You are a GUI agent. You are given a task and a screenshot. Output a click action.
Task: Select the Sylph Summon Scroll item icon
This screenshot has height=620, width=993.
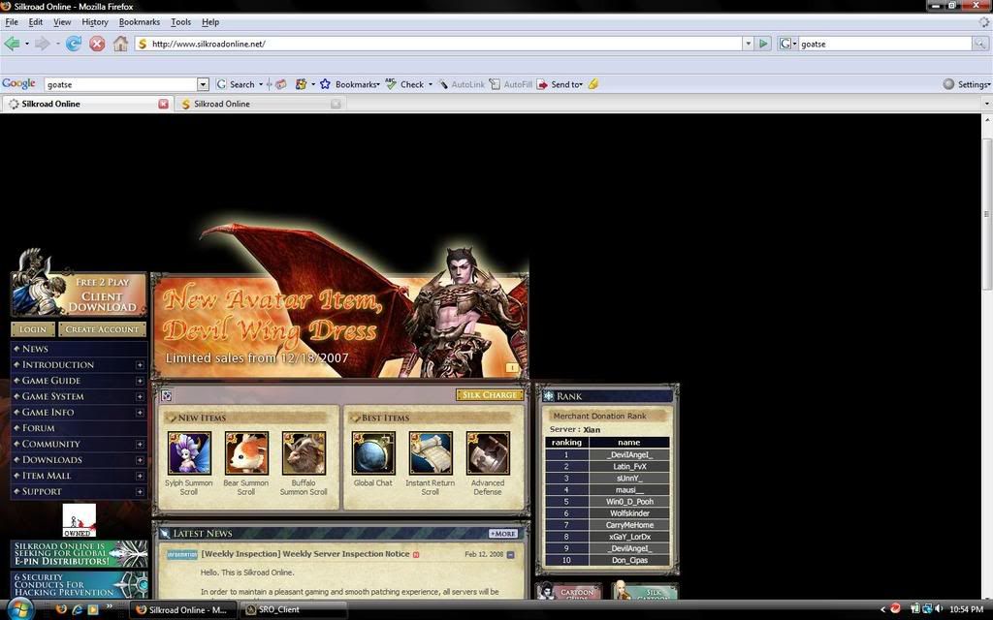pos(189,453)
